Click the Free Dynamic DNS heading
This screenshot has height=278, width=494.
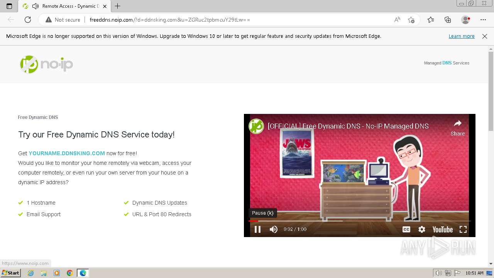38,117
